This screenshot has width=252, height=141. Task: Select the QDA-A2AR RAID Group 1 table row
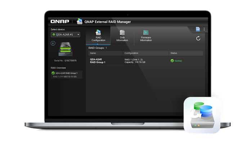tap(146, 61)
